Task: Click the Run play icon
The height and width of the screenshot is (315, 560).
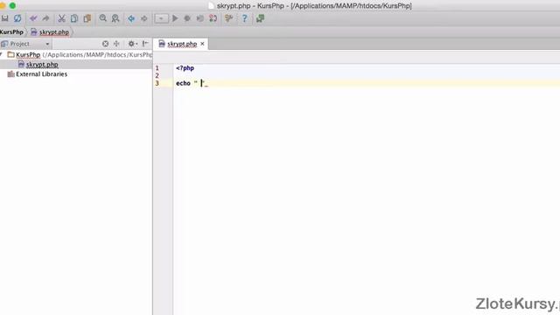Action: (175, 18)
